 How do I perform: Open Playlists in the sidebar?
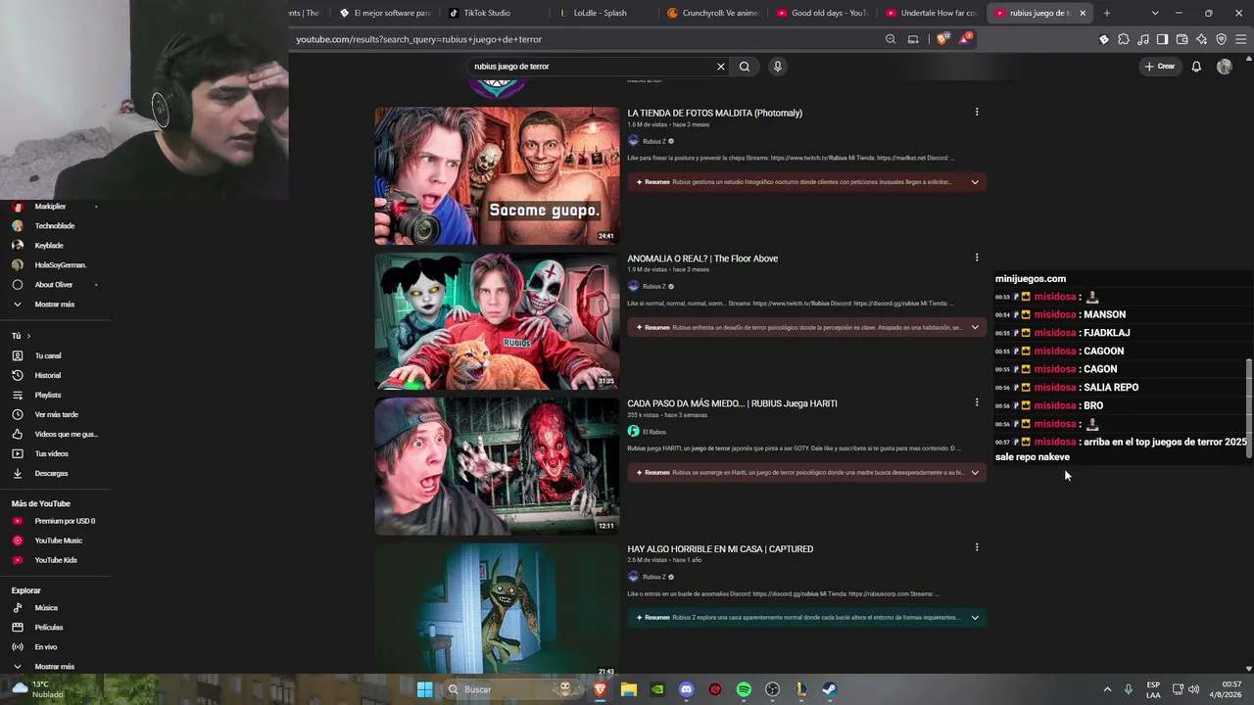click(55, 395)
